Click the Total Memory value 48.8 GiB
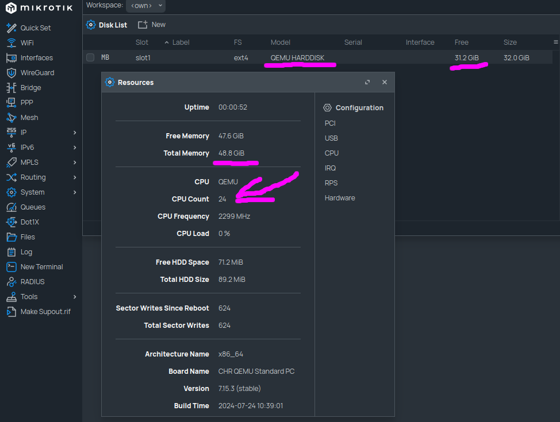The image size is (560, 422). click(x=232, y=153)
